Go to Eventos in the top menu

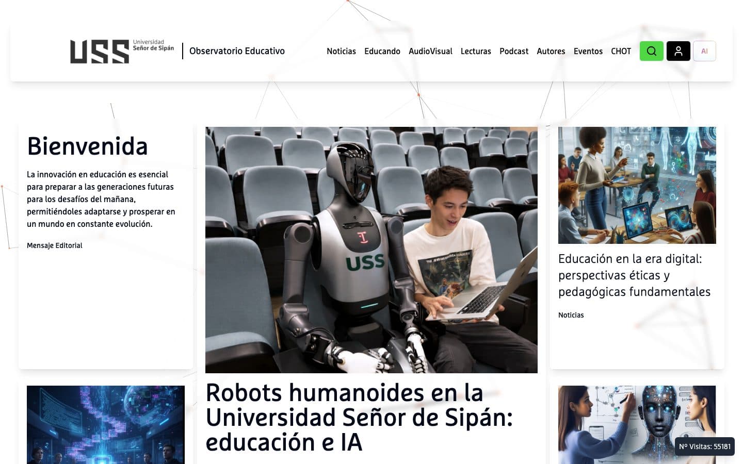tap(588, 51)
